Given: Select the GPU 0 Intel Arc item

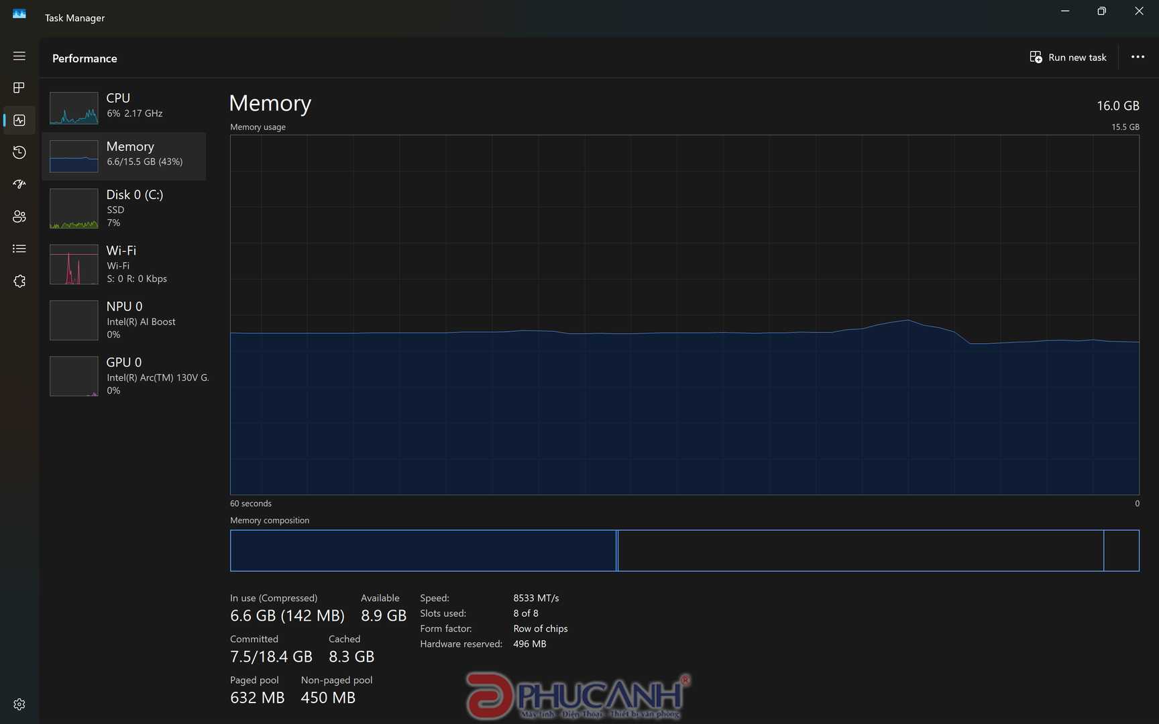Looking at the screenshot, I should pyautogui.click(x=124, y=376).
